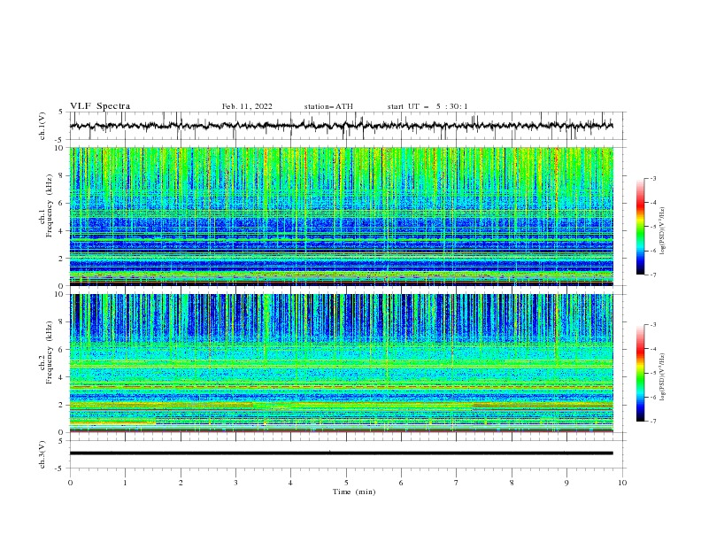Click the time axis tick label '5'
Viewport: 701px width, 542px height.
[x=346, y=483]
